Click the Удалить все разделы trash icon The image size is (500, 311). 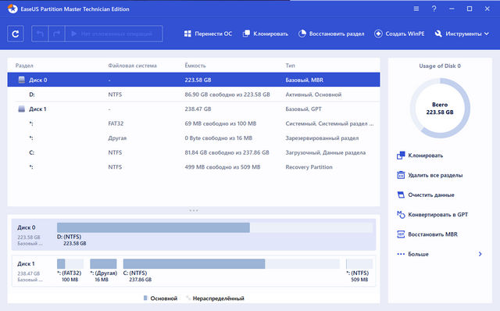(x=401, y=175)
